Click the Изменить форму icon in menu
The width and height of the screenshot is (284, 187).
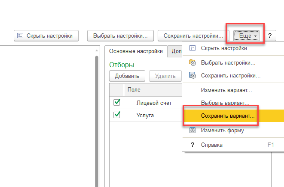(192, 130)
